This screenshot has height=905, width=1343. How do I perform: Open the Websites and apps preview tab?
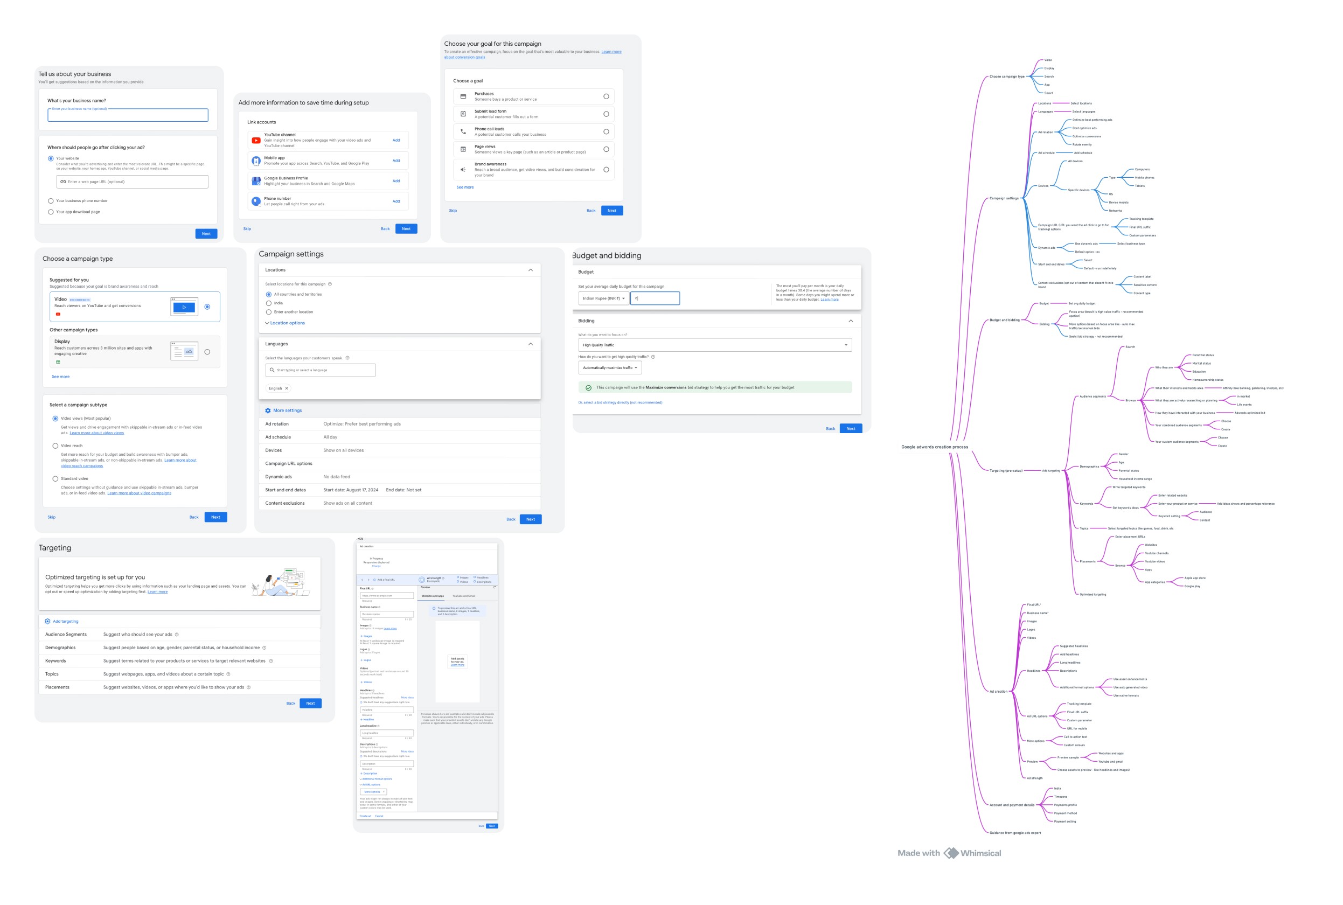(x=432, y=596)
